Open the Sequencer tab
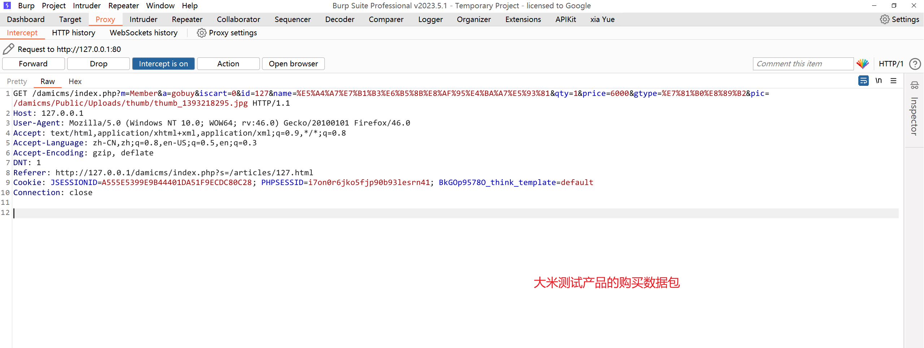The image size is (924, 348). (x=293, y=19)
